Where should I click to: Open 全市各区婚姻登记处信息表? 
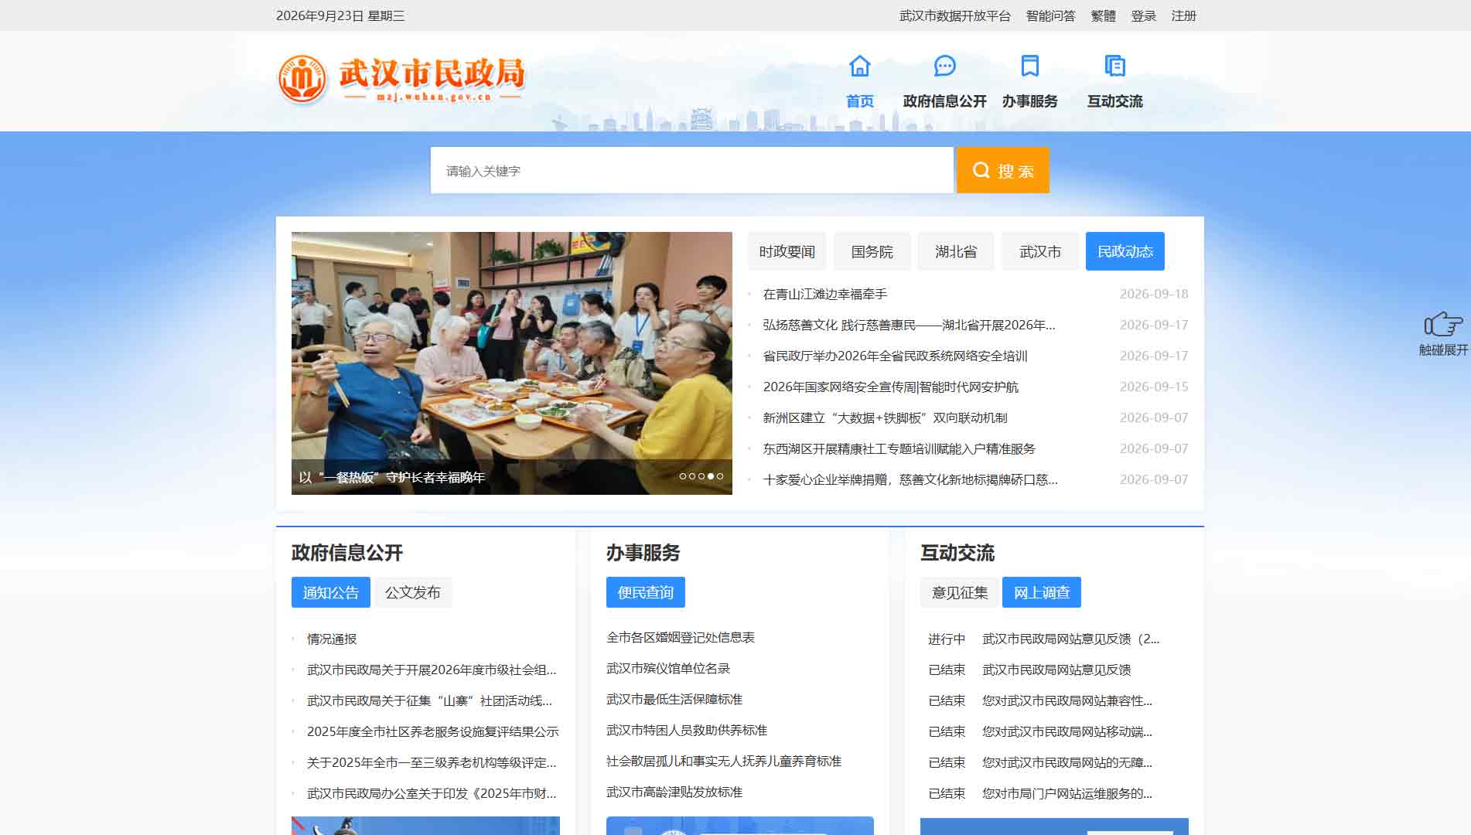coord(680,637)
